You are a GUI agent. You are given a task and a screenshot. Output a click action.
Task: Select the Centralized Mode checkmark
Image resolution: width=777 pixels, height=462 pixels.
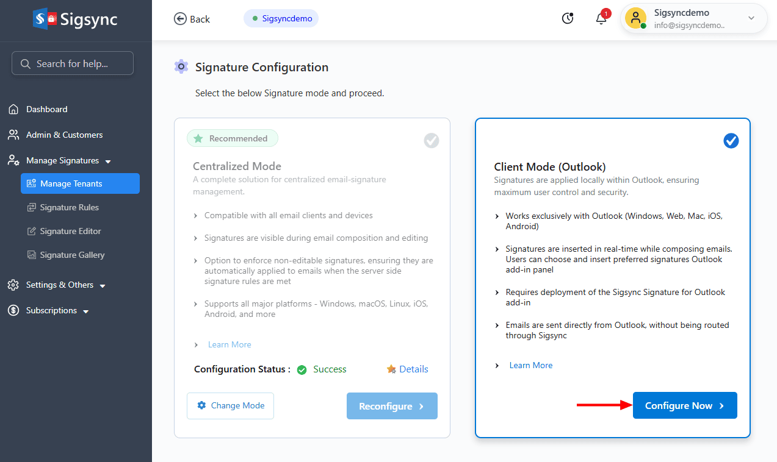pos(432,141)
